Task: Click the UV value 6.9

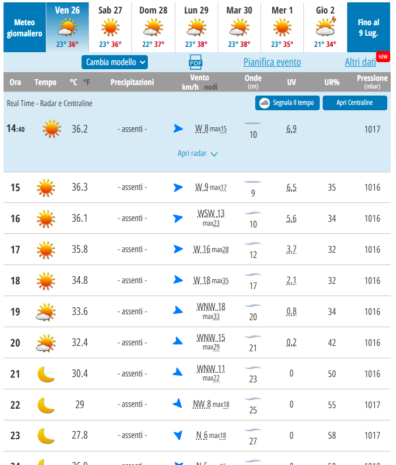Action: (x=292, y=129)
